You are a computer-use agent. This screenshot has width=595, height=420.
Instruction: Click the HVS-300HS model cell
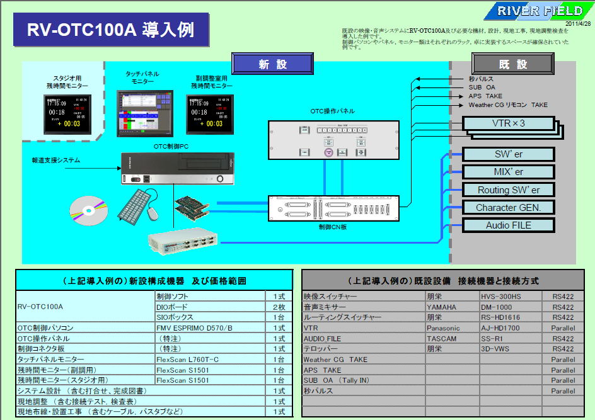[511, 297]
